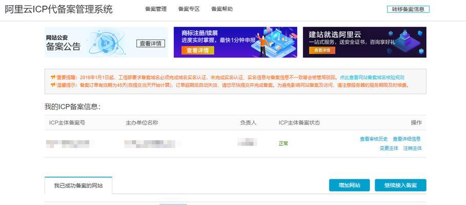The height and width of the screenshot is (205, 466).
Task: Open the 商标注册/续展 banner illustration
Action: click(274, 42)
